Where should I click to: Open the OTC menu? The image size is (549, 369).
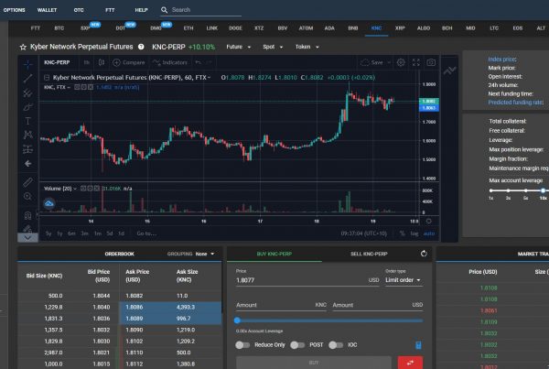[x=79, y=10]
